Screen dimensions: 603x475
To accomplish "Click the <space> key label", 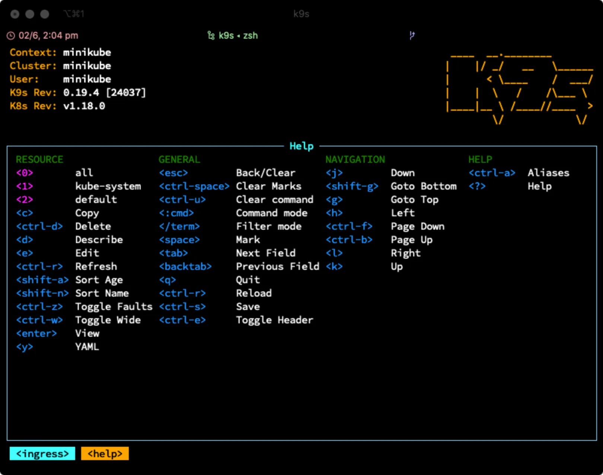I will 179,240.
